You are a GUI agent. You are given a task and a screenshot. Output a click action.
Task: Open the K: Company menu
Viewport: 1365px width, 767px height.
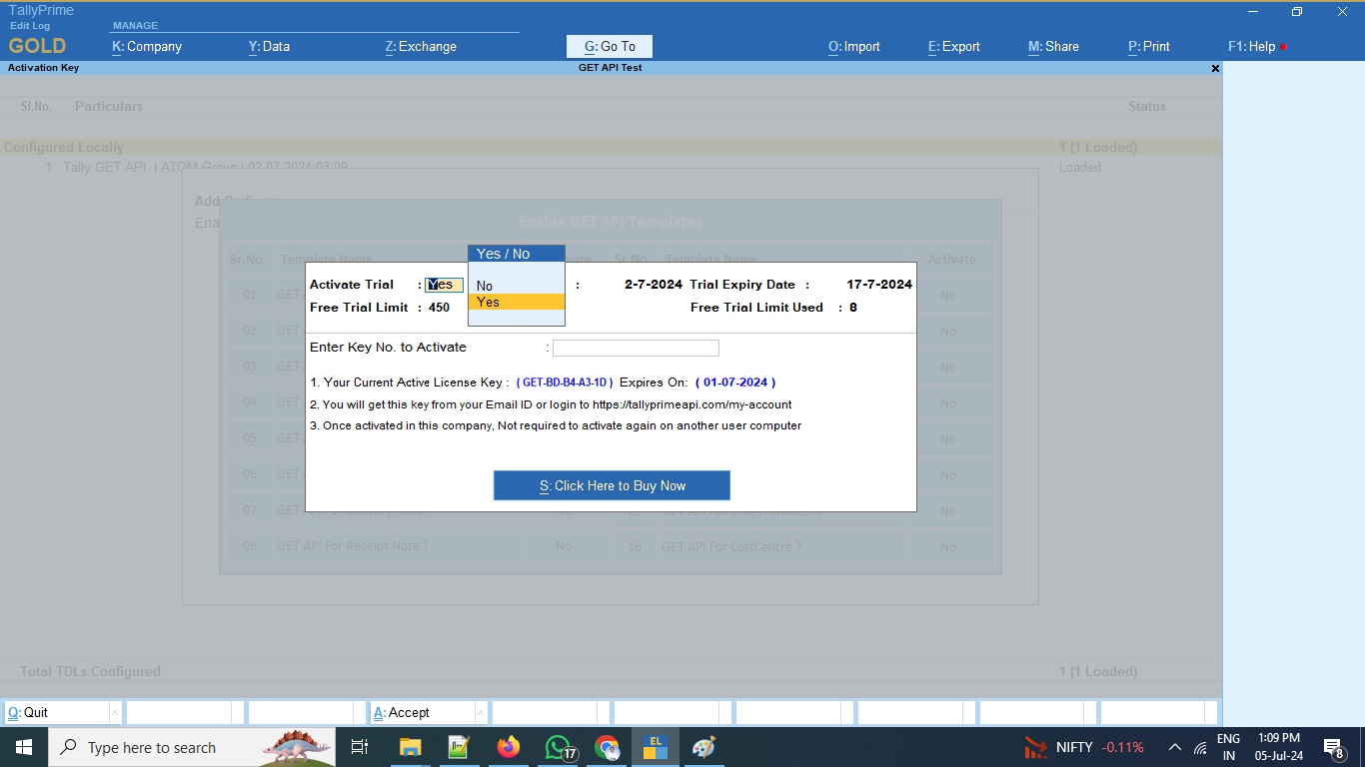click(x=147, y=46)
